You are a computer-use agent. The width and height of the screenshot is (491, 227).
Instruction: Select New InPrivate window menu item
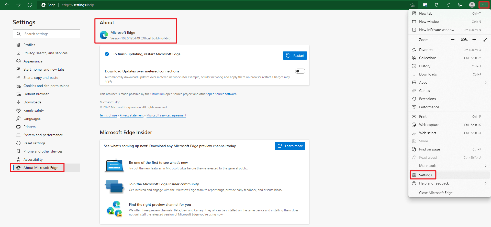[x=449, y=30]
